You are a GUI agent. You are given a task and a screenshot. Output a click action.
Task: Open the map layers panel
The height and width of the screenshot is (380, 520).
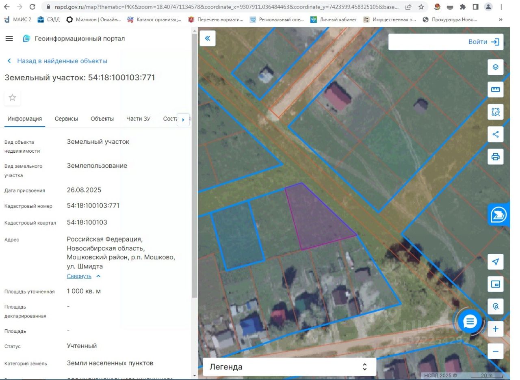tap(496, 67)
